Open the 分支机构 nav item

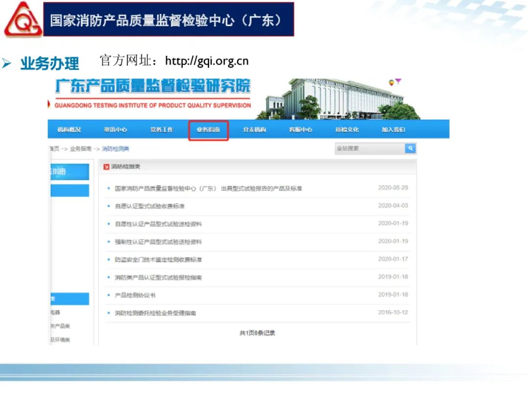tap(254, 130)
